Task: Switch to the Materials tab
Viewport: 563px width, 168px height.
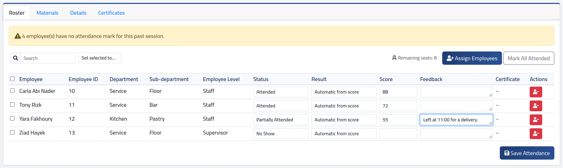Action: (48, 13)
